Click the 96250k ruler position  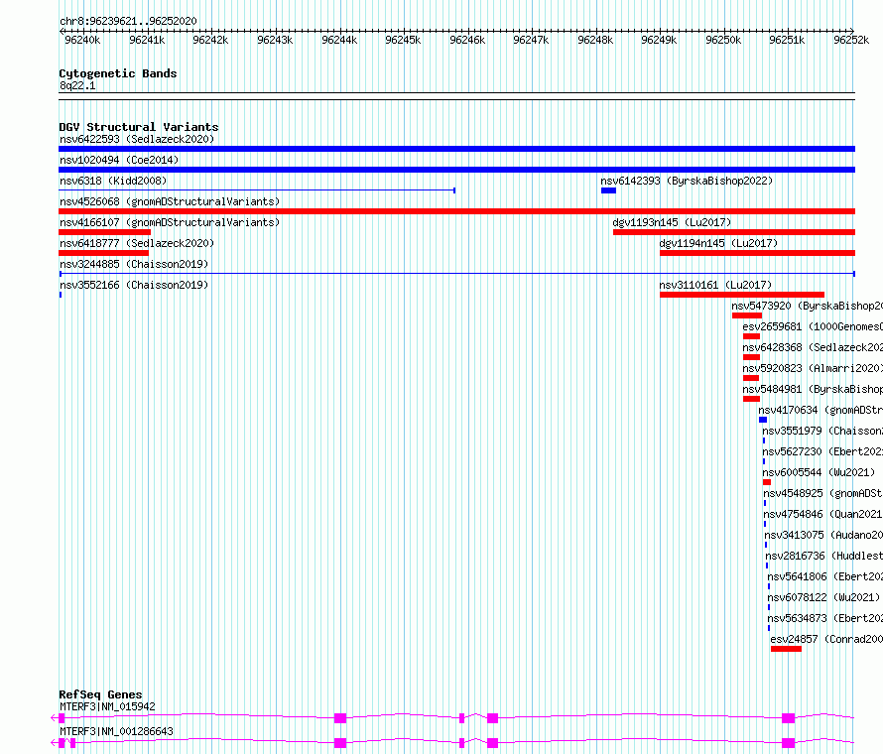click(723, 40)
